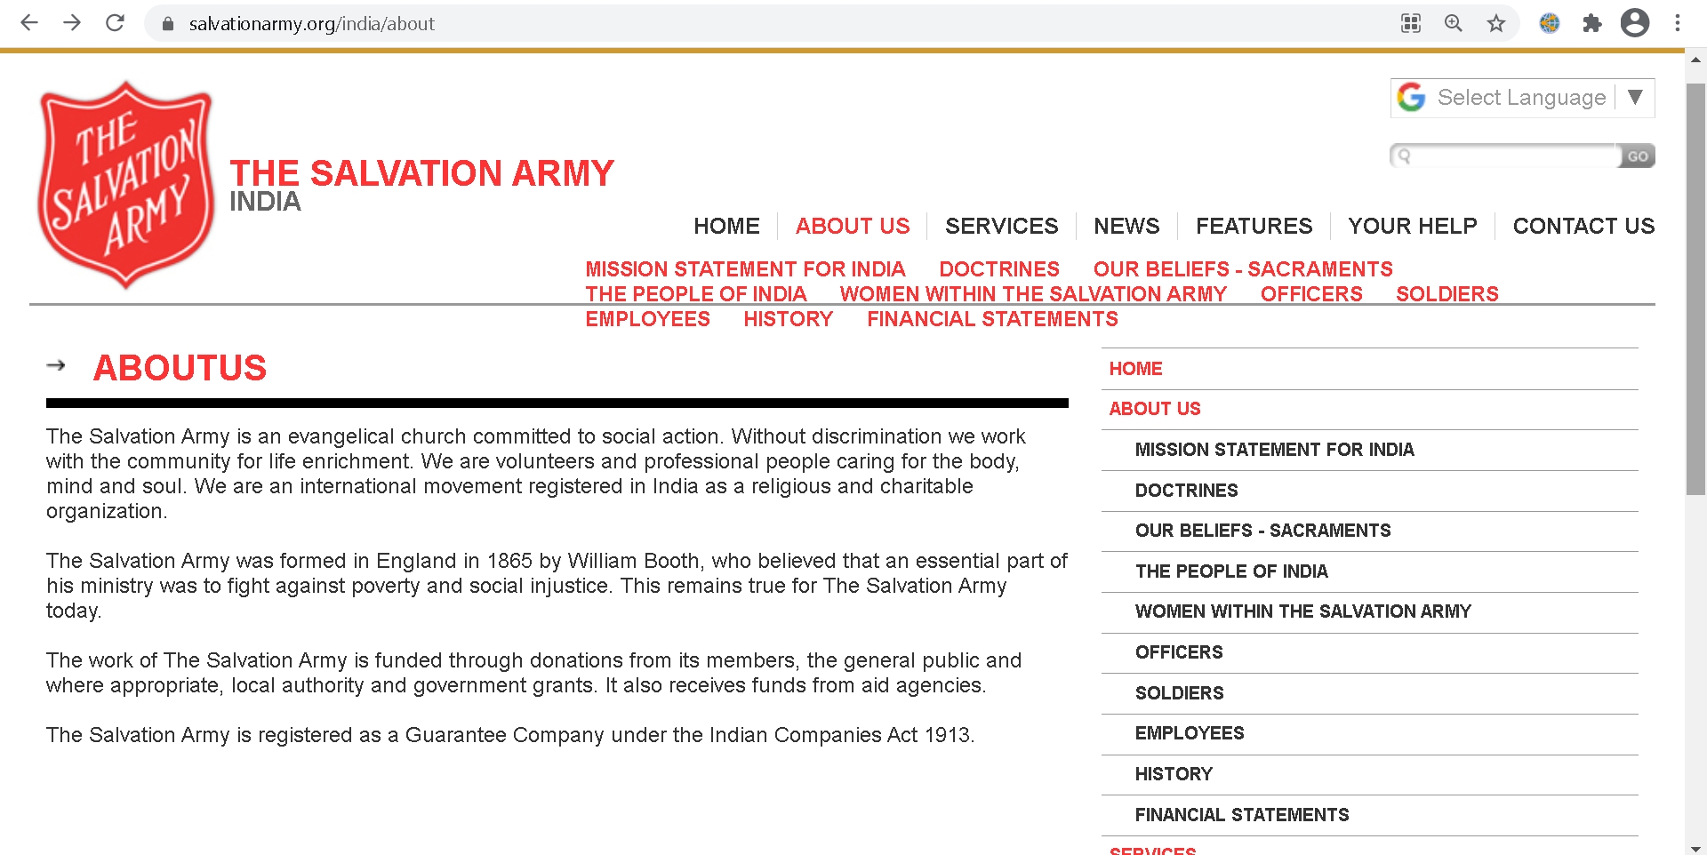Open red WOMEN WITHIN THE SALVATION ARMY link
This screenshot has width=1707, height=855.
coord(1033,294)
